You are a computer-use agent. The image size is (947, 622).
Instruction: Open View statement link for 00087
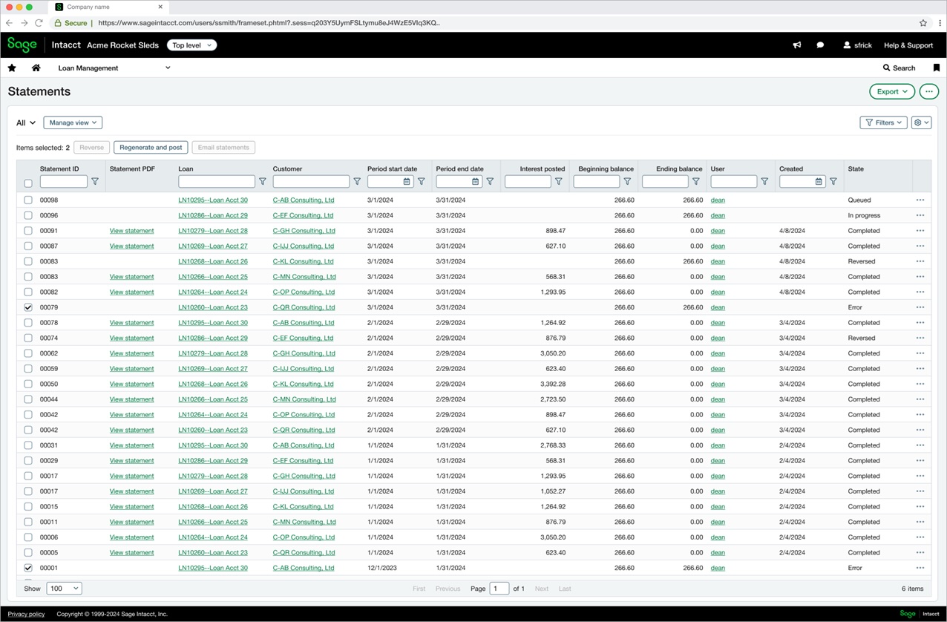pyautogui.click(x=131, y=246)
